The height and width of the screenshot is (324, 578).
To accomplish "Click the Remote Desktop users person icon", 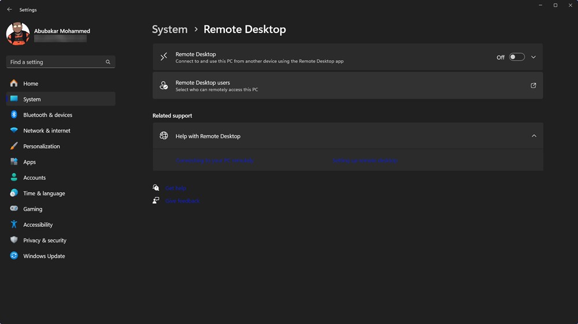I will 164,85.
